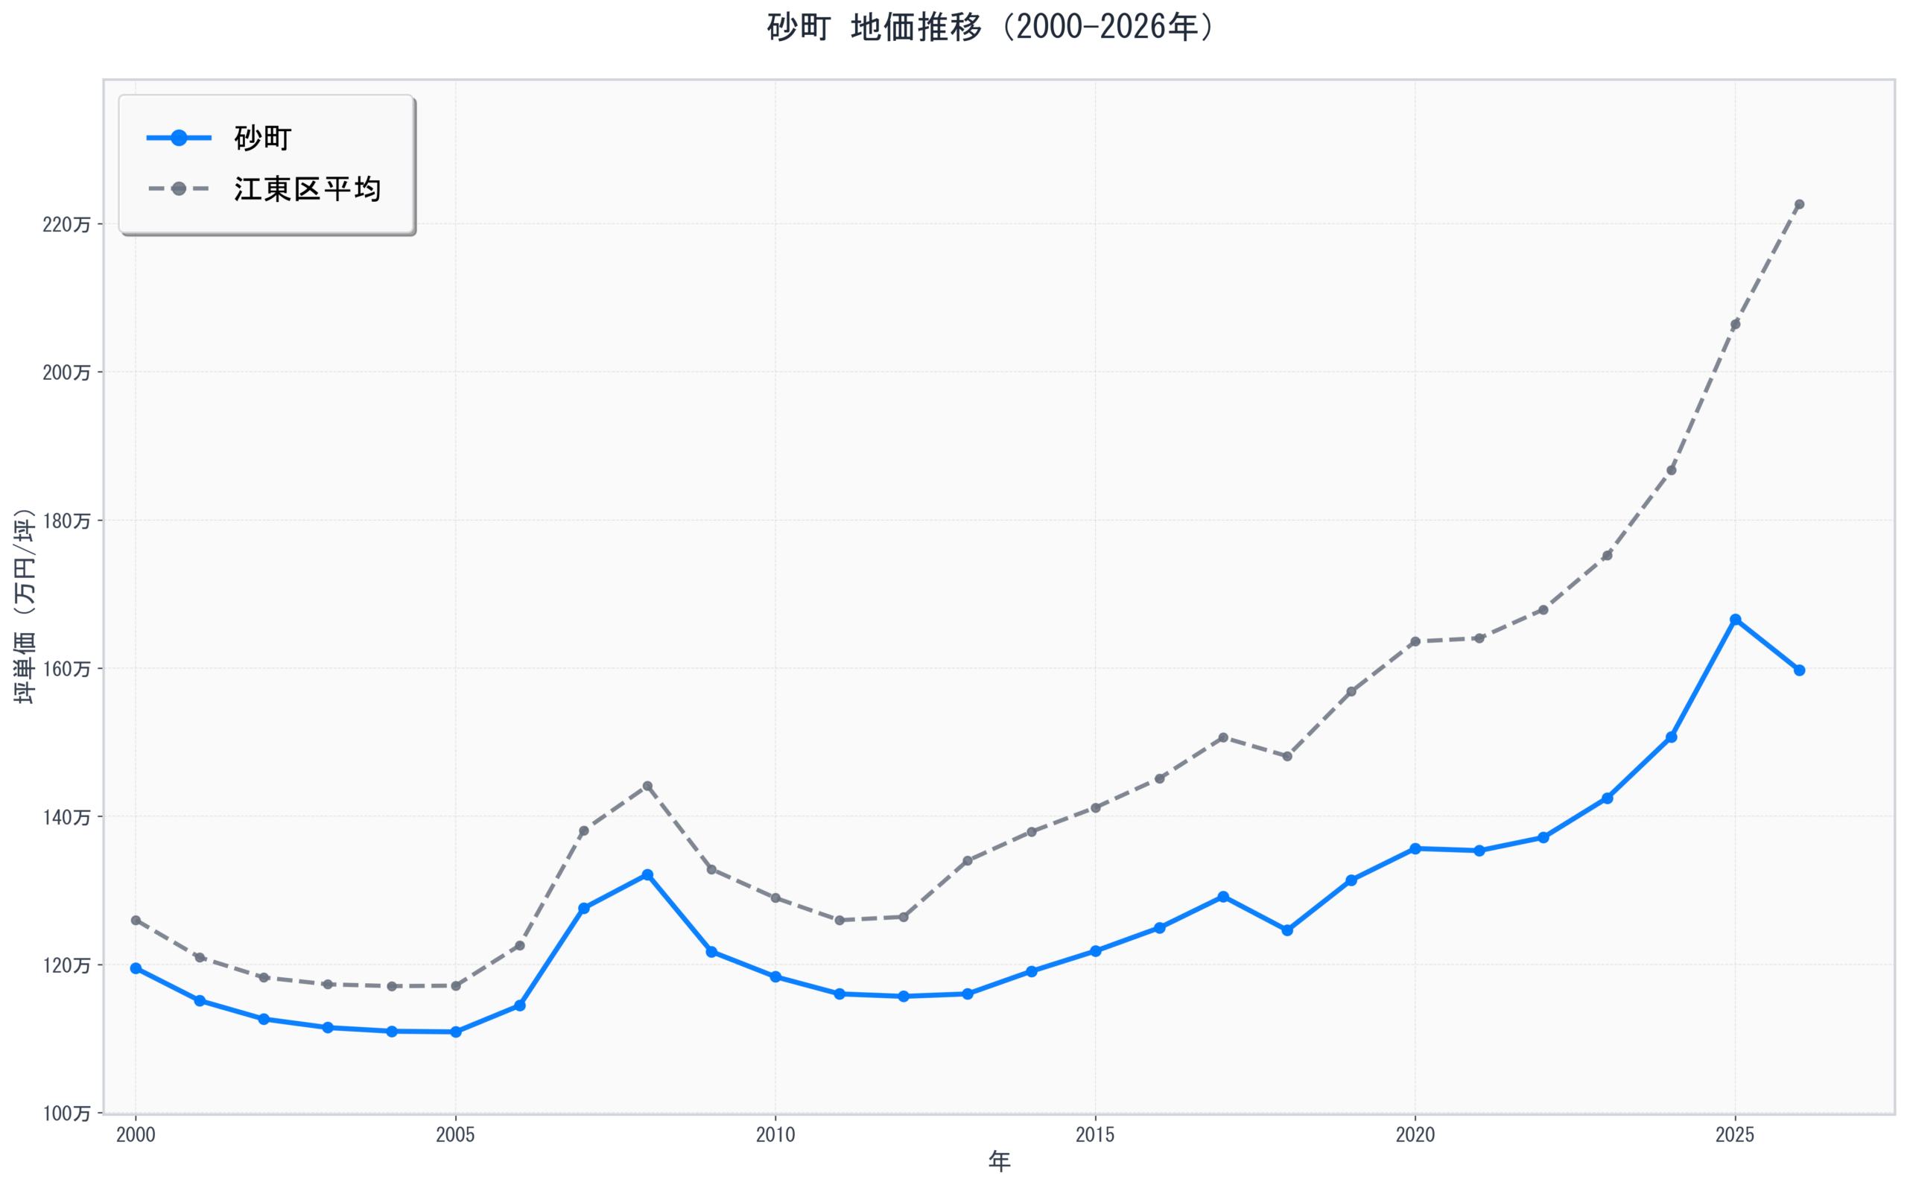Pick the 砂町 lowest point at 2005

pos(455,1032)
